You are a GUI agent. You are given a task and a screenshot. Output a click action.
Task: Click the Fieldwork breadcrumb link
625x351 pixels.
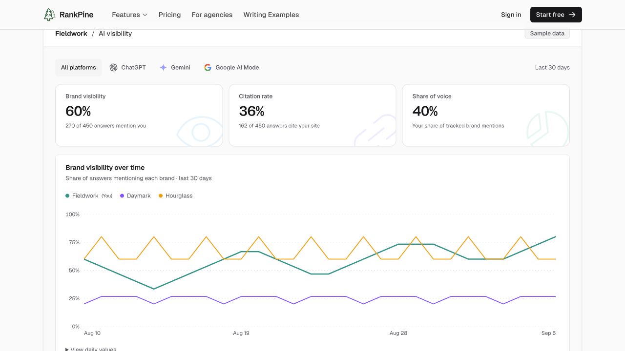[x=71, y=34]
